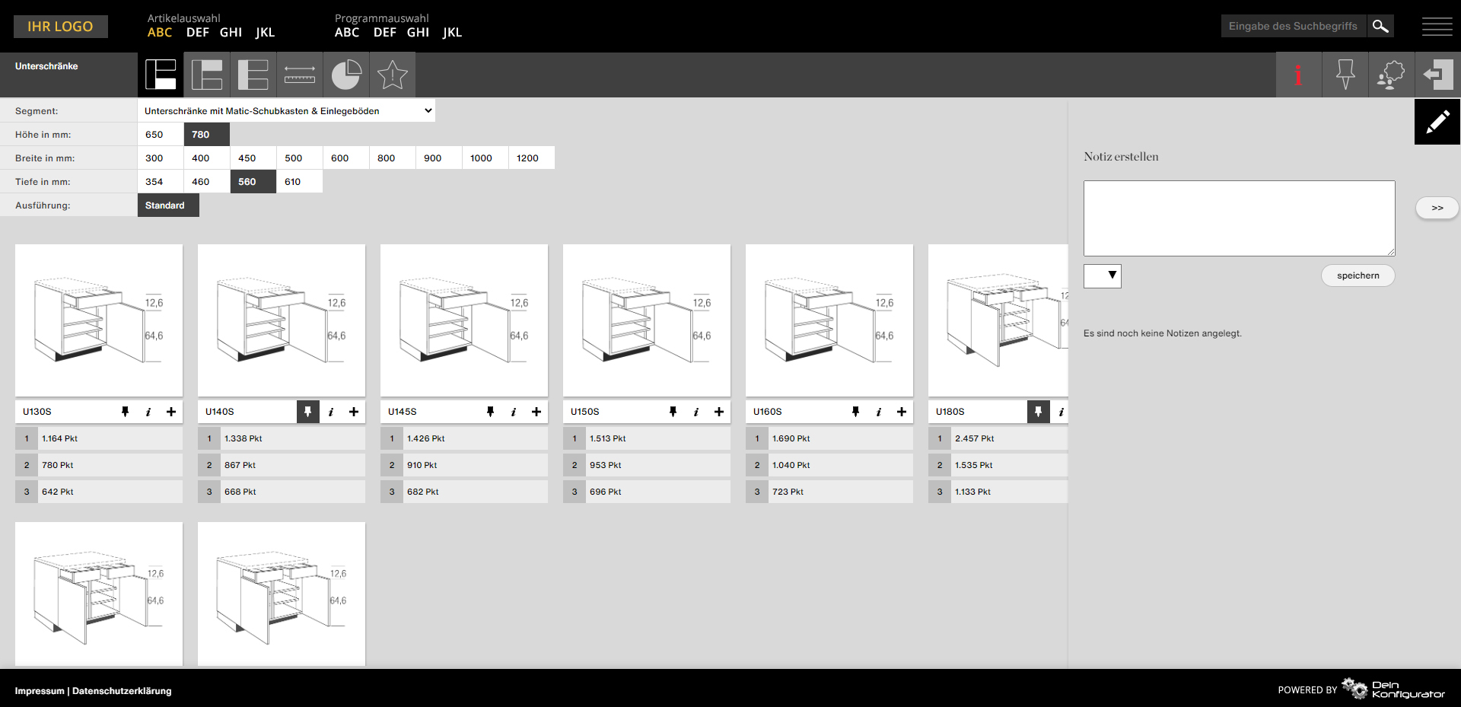Select height 650 mm option
This screenshot has width=1461, height=707.
coord(154,135)
